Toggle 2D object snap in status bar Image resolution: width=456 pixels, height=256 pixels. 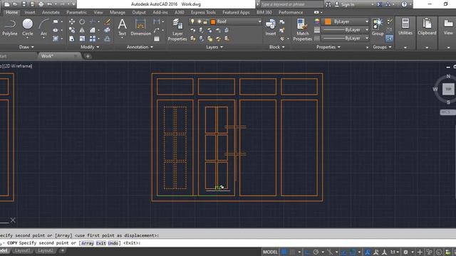tap(353, 252)
